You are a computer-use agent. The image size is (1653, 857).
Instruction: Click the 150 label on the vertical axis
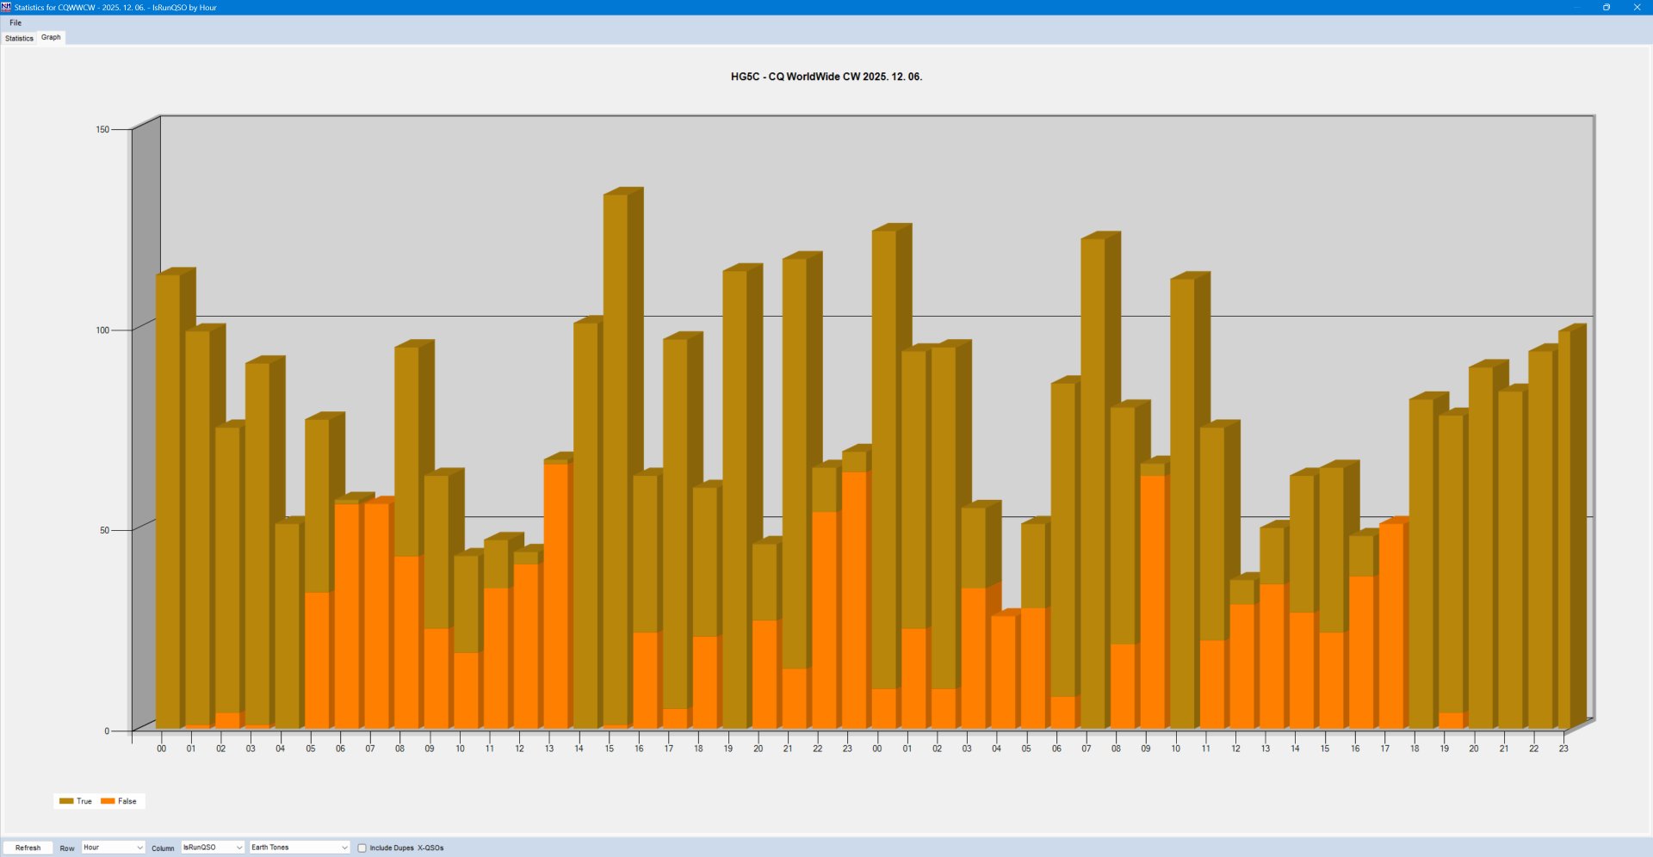(x=102, y=130)
